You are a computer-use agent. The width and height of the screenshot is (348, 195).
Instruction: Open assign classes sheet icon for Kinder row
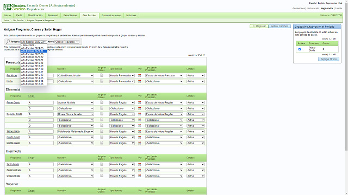pyautogui.click(x=102, y=81)
